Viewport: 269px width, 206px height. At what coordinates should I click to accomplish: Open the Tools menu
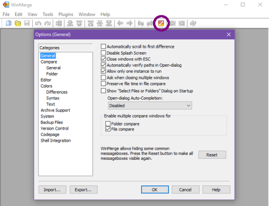(48, 14)
